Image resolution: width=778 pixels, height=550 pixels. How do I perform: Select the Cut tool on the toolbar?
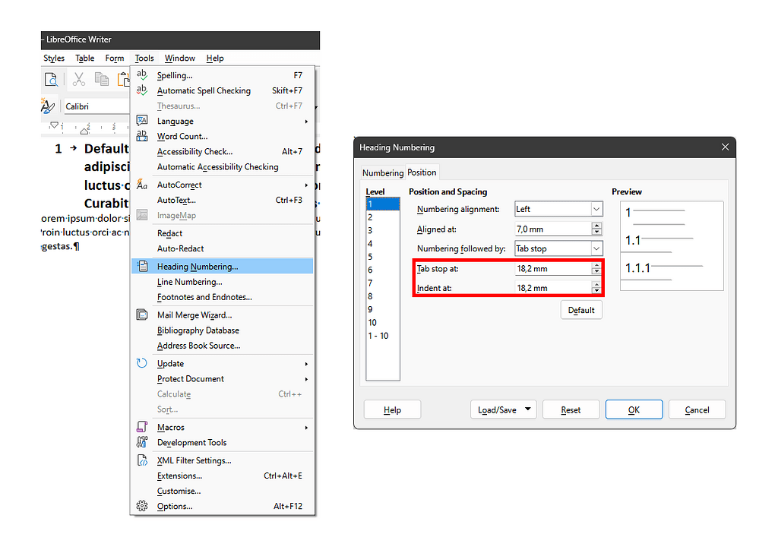click(78, 78)
